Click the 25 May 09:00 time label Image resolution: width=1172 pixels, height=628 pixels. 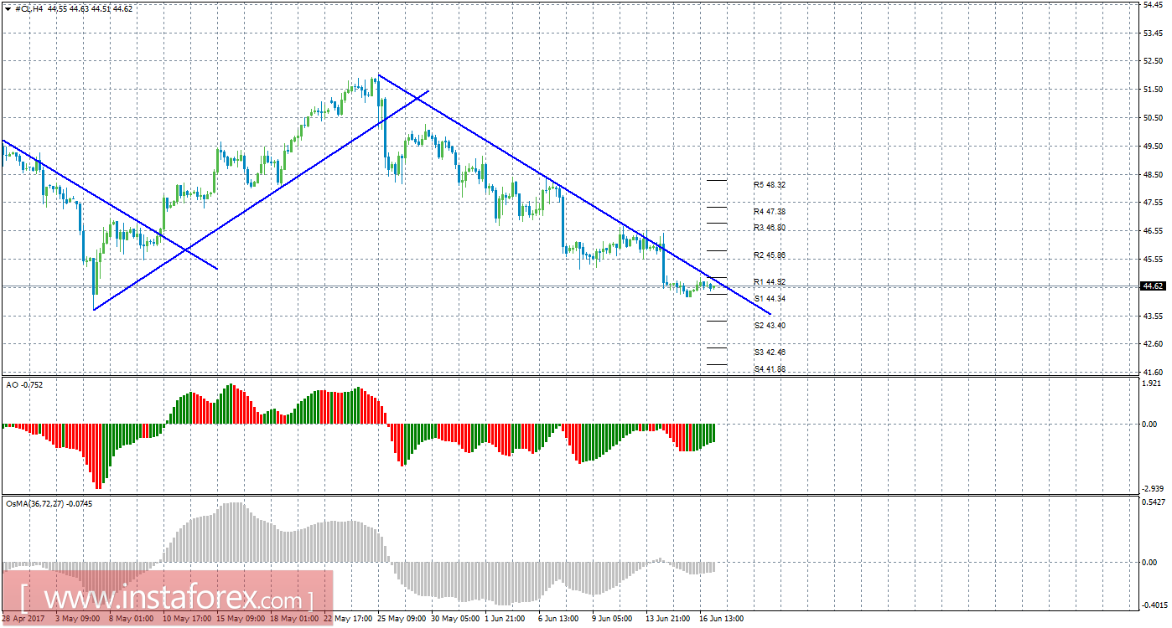tap(400, 620)
